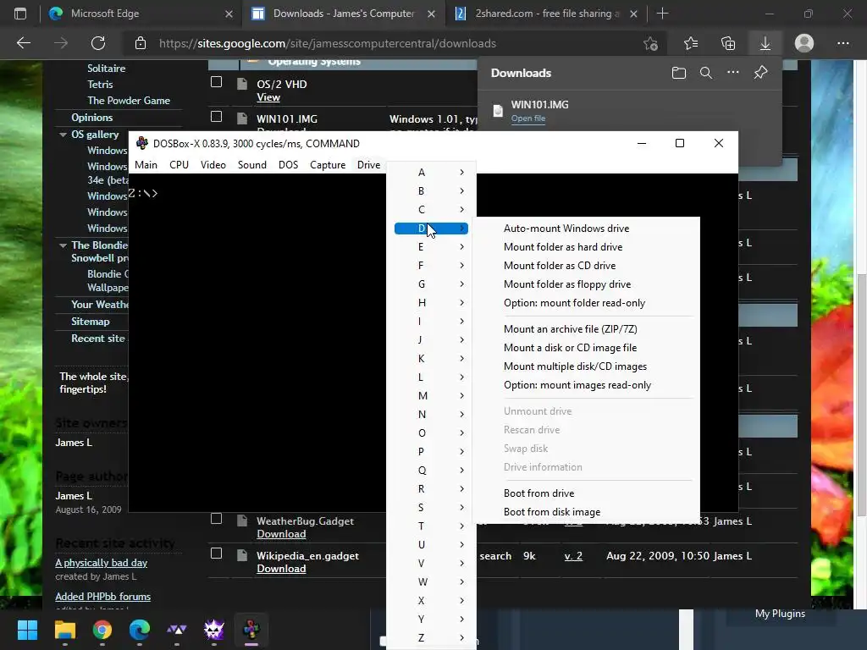Open the Tetris sidebar link
Image resolution: width=867 pixels, height=650 pixels.
pyautogui.click(x=100, y=85)
